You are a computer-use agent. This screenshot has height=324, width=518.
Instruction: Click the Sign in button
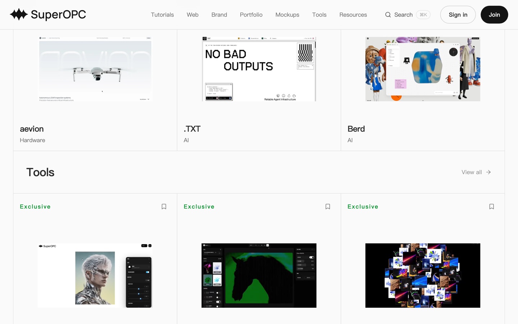[458, 15]
